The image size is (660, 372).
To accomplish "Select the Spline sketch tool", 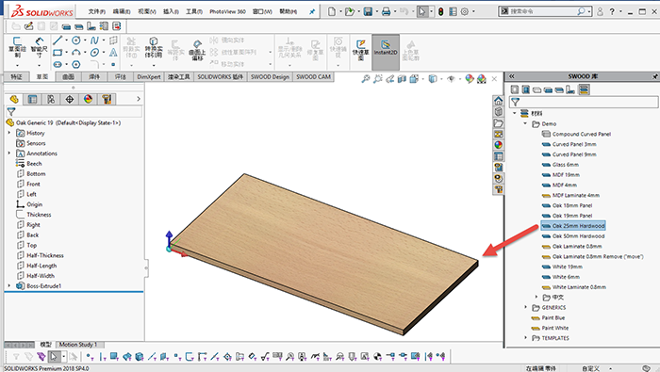I will click(x=94, y=40).
